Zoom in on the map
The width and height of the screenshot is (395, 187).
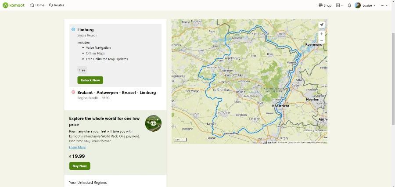321,34
